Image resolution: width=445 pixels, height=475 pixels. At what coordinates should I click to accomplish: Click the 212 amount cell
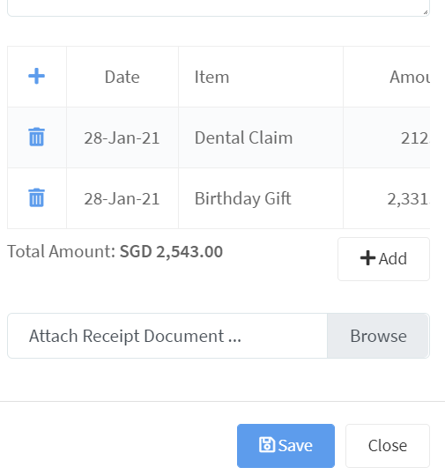tap(387, 137)
